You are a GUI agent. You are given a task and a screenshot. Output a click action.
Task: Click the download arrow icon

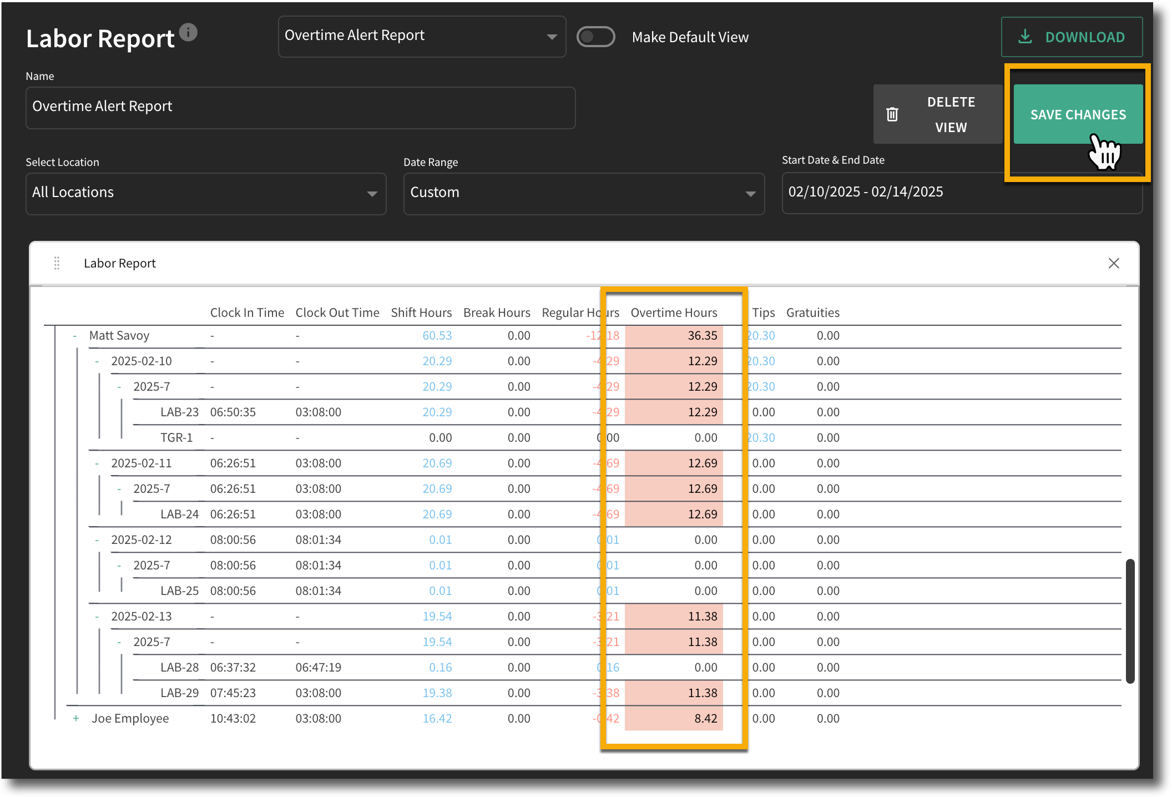(1025, 37)
